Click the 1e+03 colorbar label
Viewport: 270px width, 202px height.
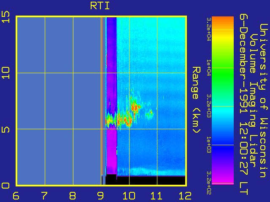tap(209, 145)
